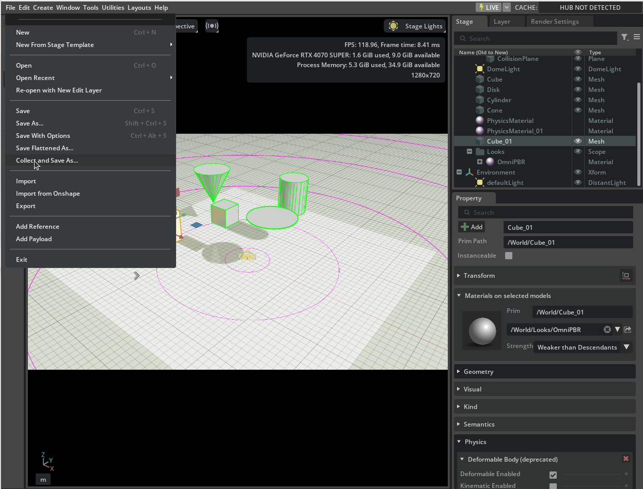Uncheck the Deformable Enabled checkbox
This screenshot has width=643, height=489.
coord(553,475)
